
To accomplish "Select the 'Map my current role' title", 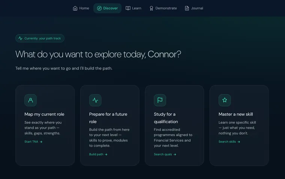I will tap(44, 114).
